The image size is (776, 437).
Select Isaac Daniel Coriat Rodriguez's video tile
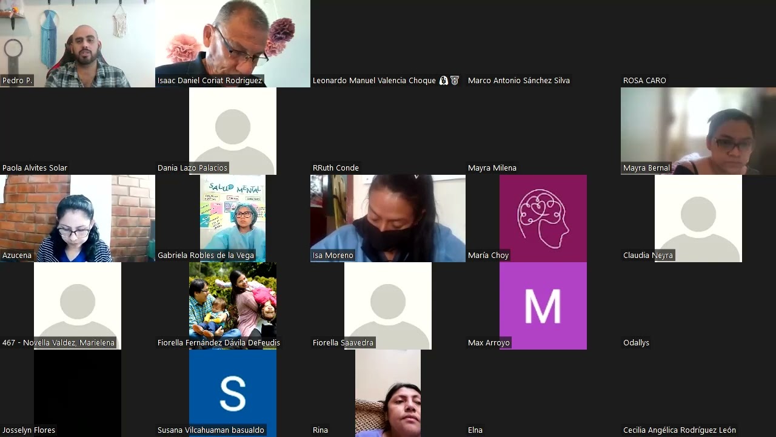click(233, 44)
